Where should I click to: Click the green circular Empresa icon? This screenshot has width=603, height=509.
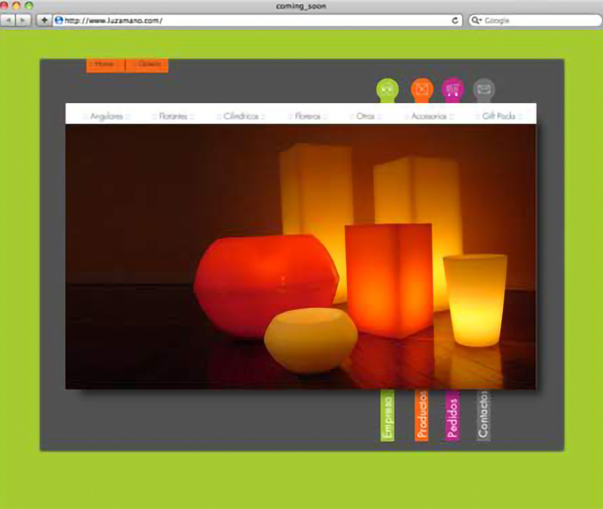coord(387,89)
